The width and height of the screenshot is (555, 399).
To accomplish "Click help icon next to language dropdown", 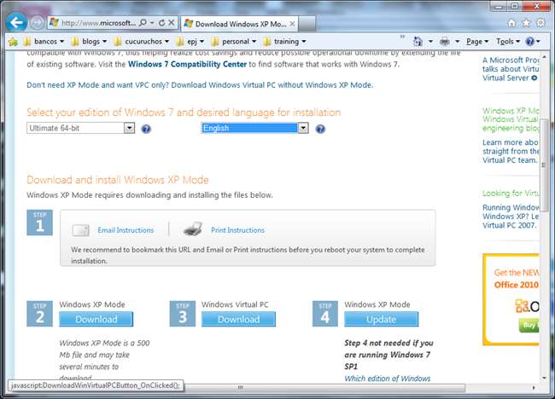I will pos(320,129).
